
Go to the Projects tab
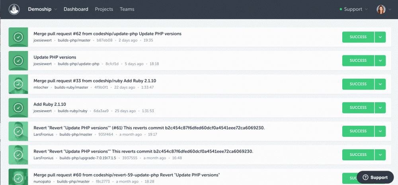(104, 9)
